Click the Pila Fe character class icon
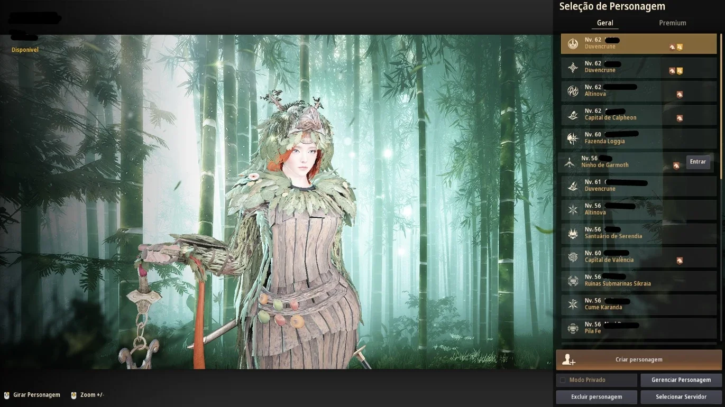The height and width of the screenshot is (407, 725). point(573,329)
